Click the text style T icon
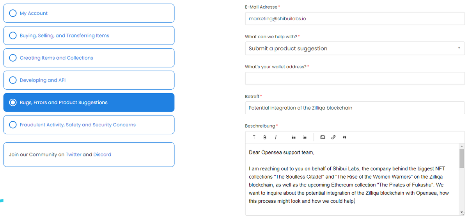The width and height of the screenshot is (468, 218). 254,137
